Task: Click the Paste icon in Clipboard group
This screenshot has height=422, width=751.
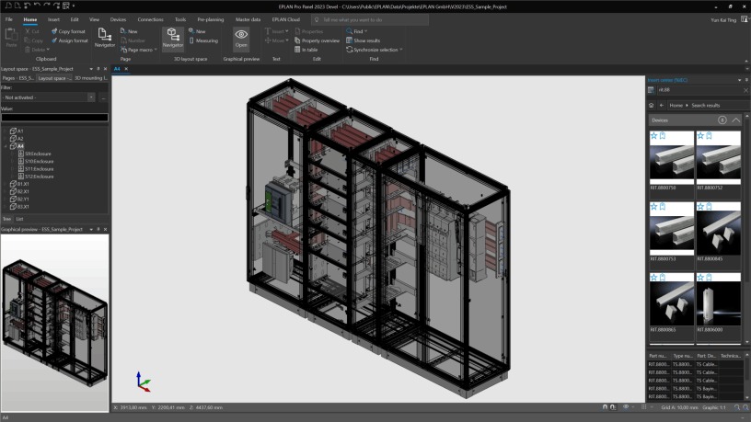Action: point(11,34)
